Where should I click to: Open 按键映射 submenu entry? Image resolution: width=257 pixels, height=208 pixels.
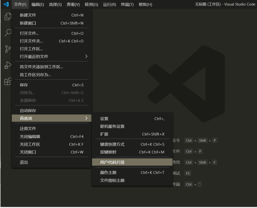click(x=132, y=152)
